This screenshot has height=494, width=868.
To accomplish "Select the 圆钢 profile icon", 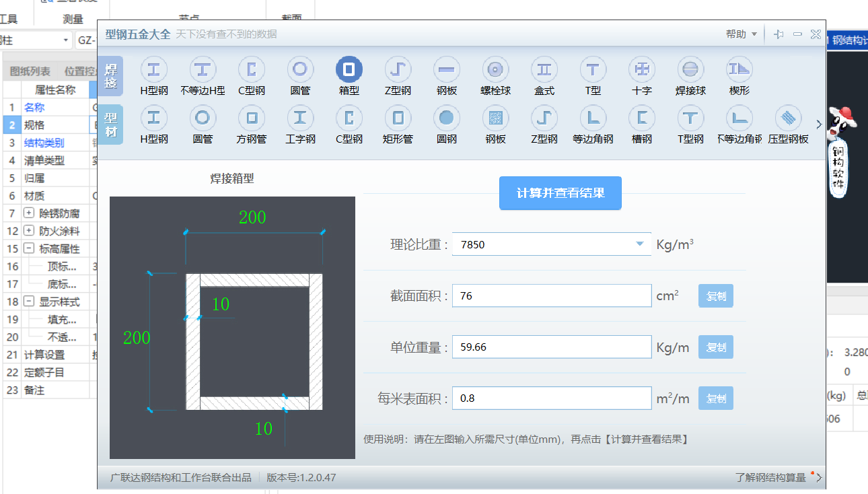I will pyautogui.click(x=447, y=118).
